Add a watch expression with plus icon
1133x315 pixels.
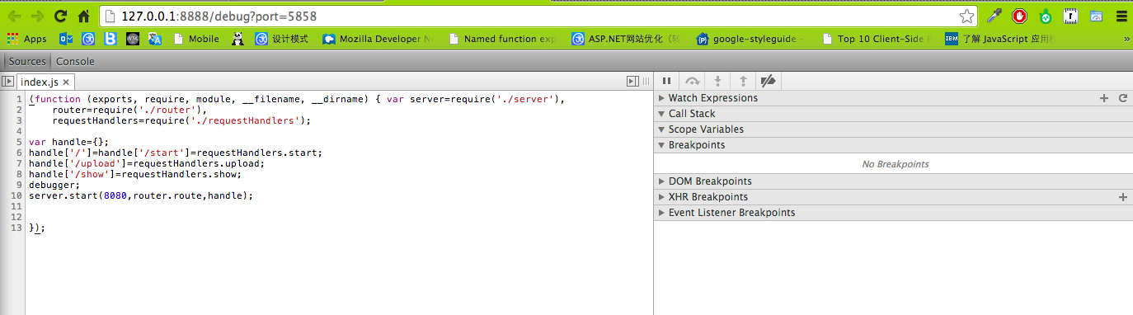tap(1104, 98)
